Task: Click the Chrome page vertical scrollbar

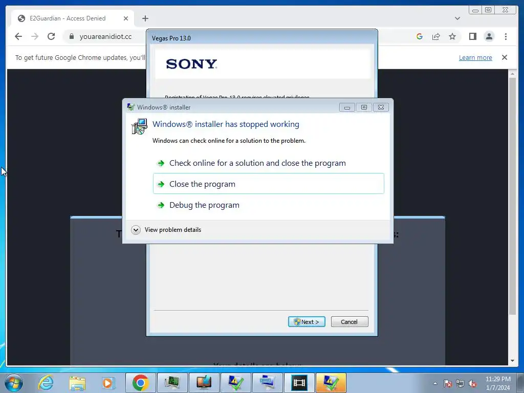Action: [x=512, y=196]
